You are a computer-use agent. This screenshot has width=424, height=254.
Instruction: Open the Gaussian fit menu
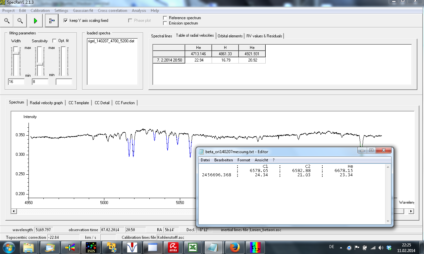tap(83, 11)
